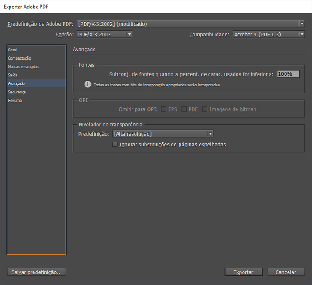Click the info icon in Fontes section
312x285 pixels.
click(88, 84)
